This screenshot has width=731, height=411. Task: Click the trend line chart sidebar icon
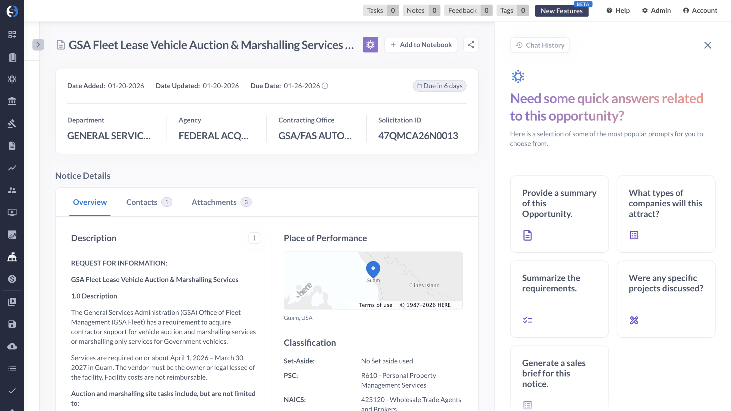tap(12, 168)
